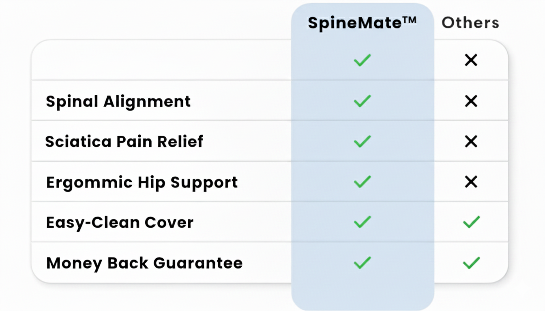Click the Sciatica Pain Relief label
The image size is (545, 311).
[124, 142]
